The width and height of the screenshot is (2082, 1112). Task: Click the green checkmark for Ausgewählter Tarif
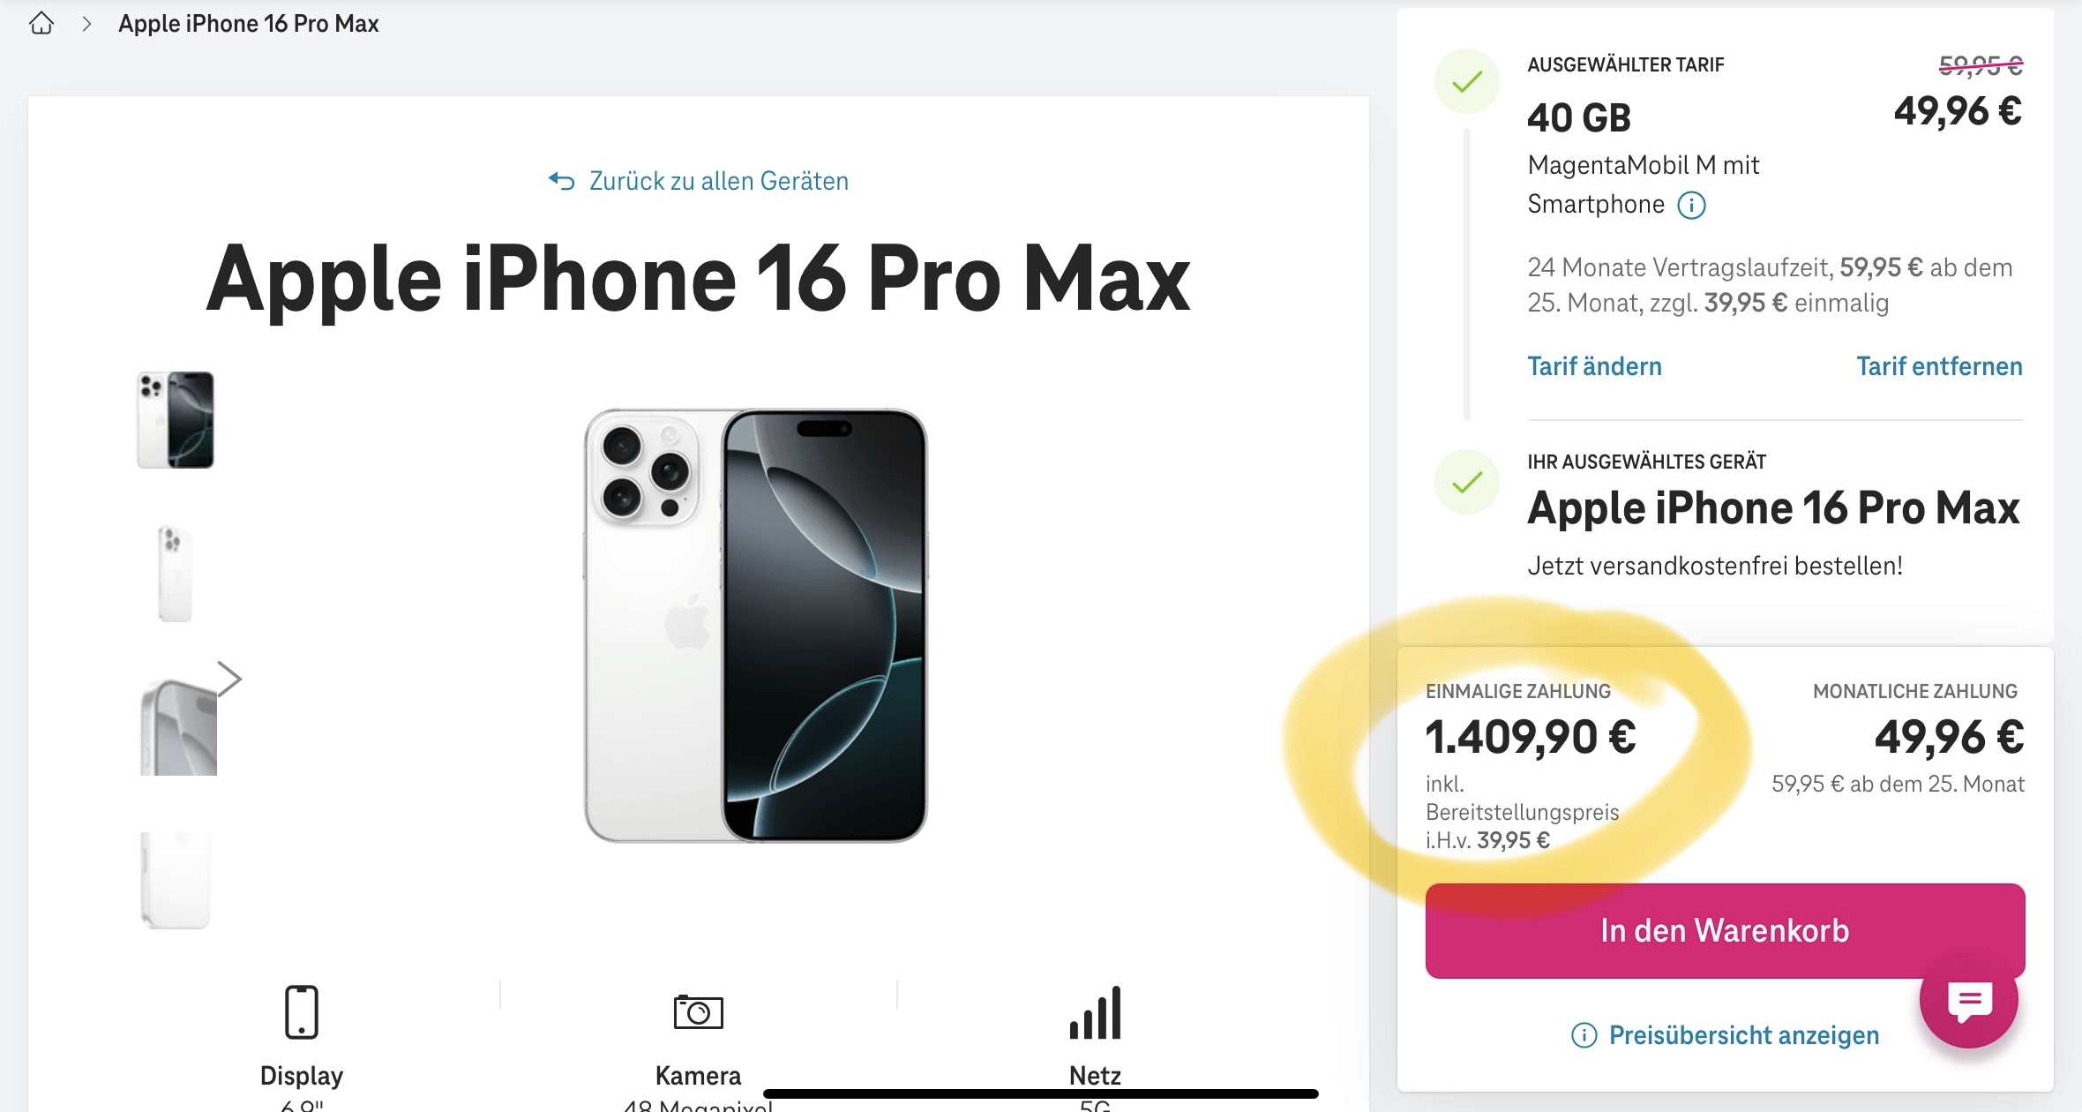click(x=1467, y=82)
